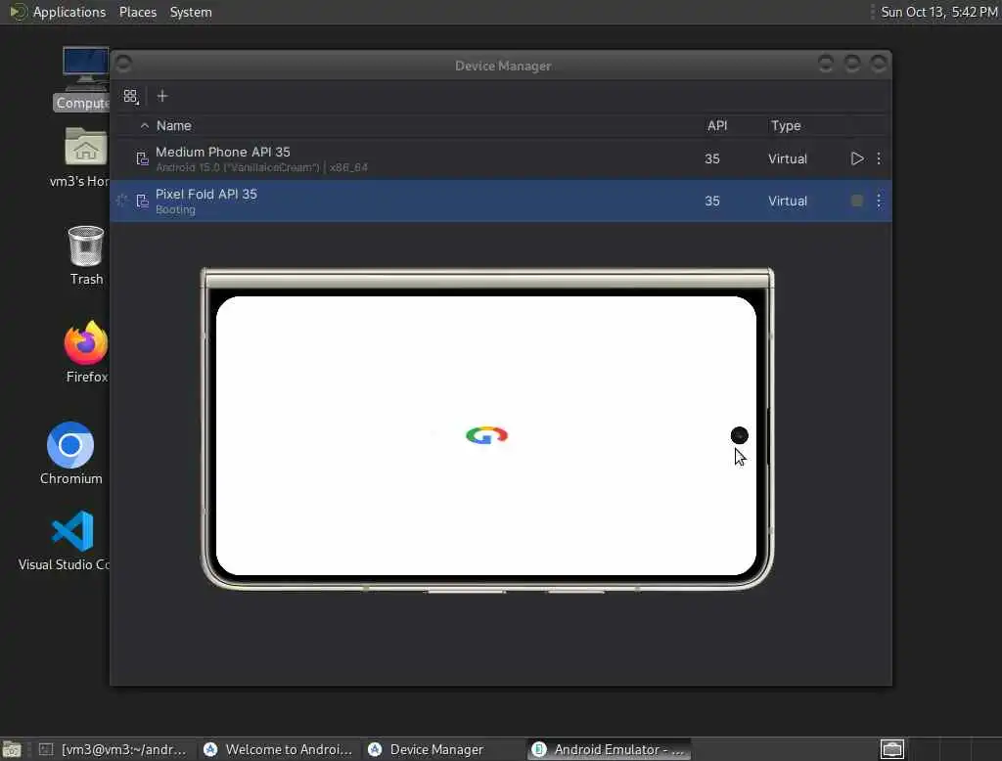This screenshot has width=1002, height=761.
Task: Start the Medium Phone API 35 emulator
Action: [857, 158]
